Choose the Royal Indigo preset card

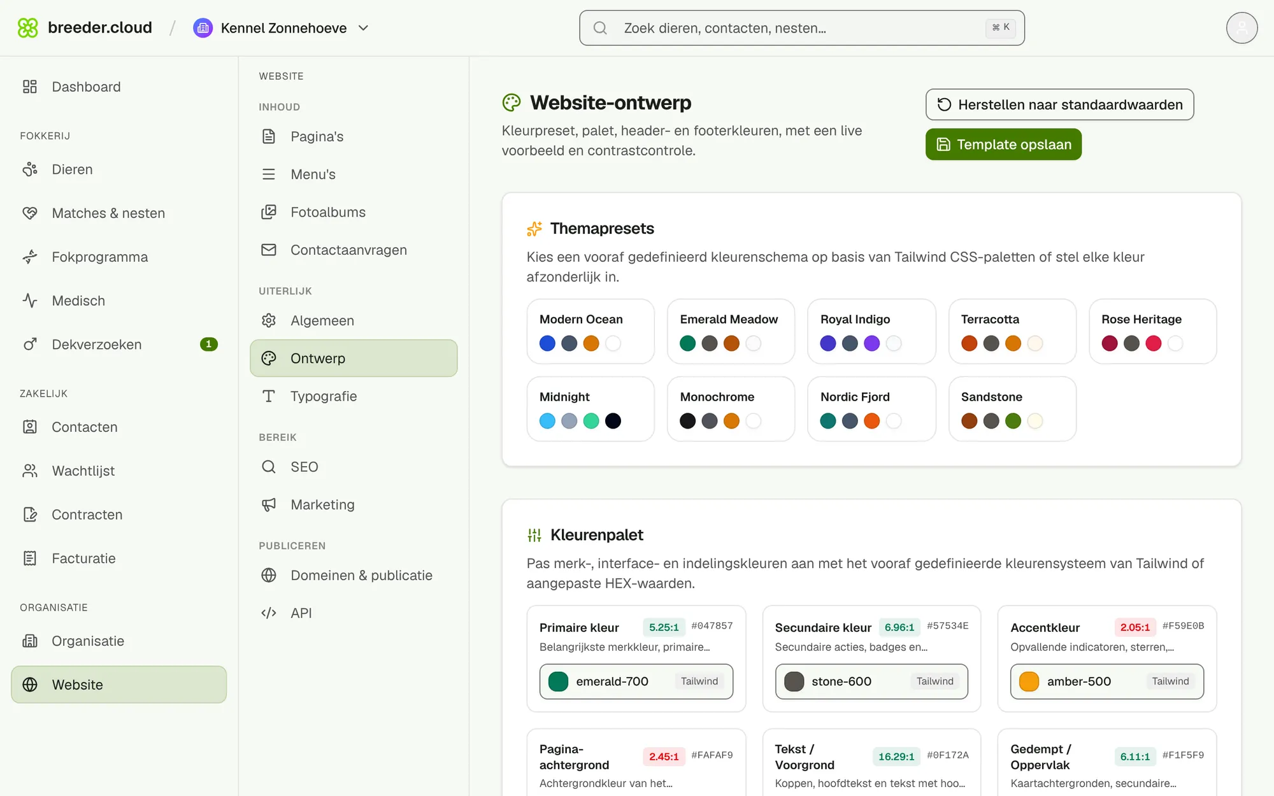click(871, 331)
